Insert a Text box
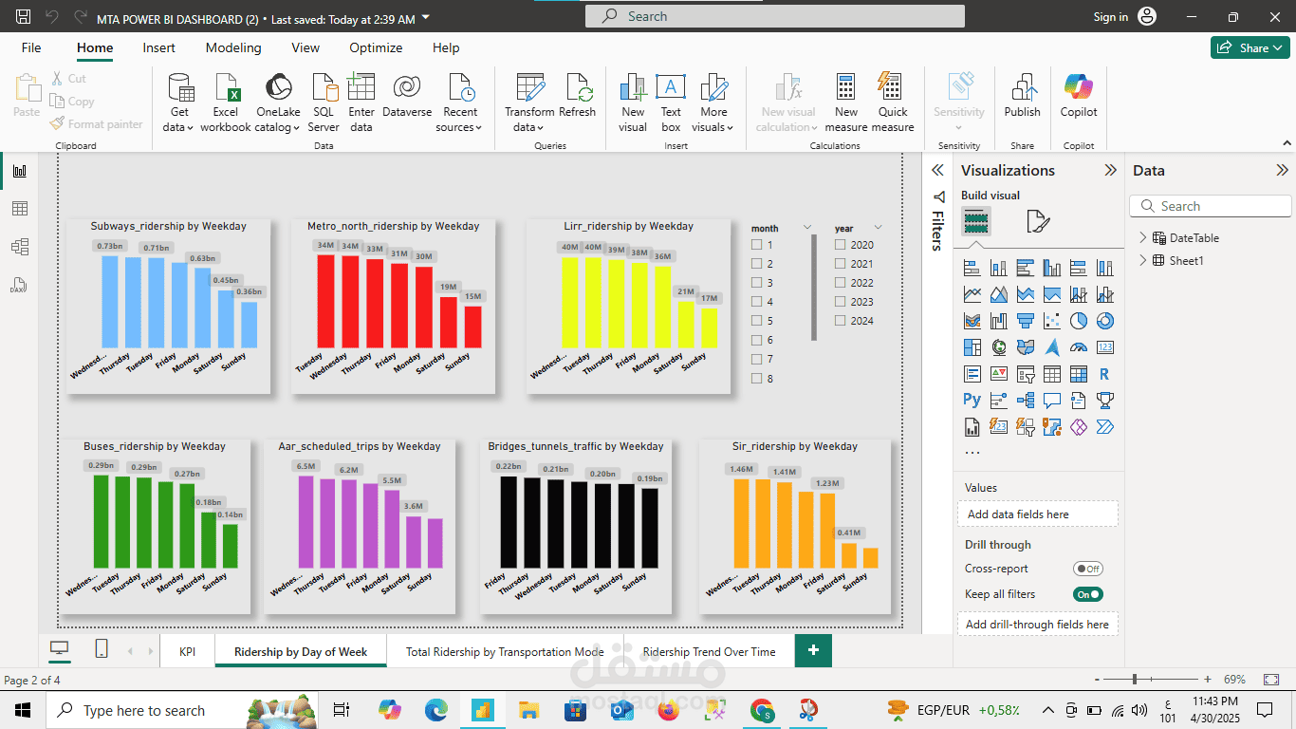The width and height of the screenshot is (1296, 729). tap(671, 103)
